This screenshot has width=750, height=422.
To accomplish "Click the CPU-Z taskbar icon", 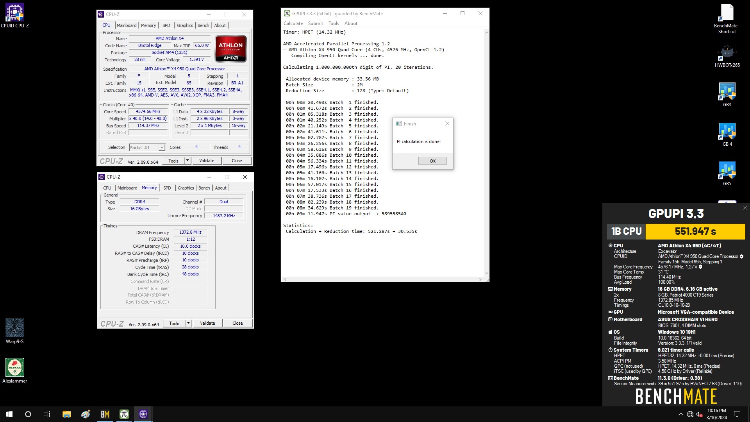I will click(x=143, y=414).
